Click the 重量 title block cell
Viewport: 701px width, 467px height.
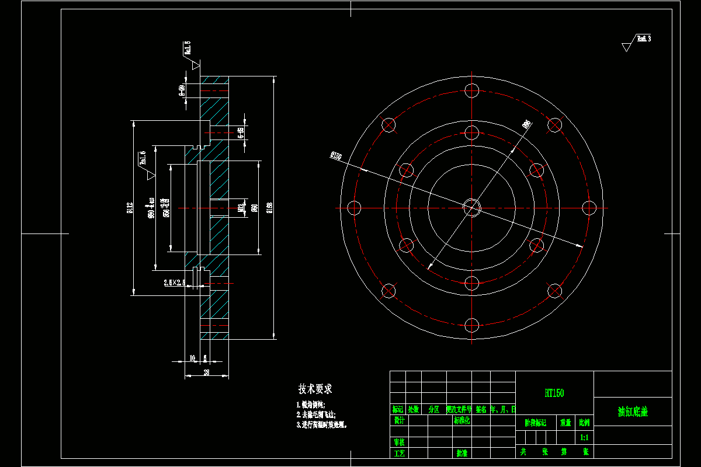coord(565,422)
